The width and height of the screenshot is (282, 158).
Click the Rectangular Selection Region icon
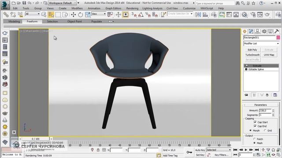[58, 14]
